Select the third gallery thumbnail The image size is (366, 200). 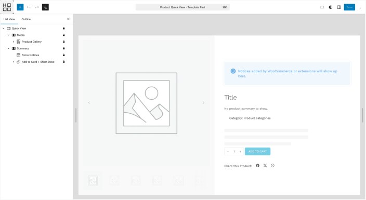pos(136,180)
